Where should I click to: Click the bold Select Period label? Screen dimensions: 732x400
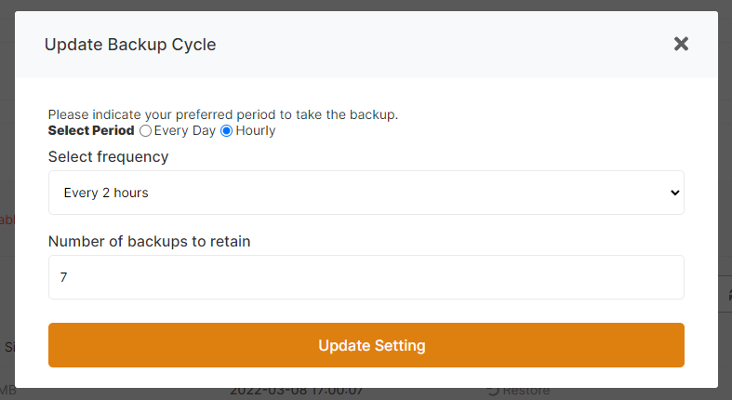[91, 131]
